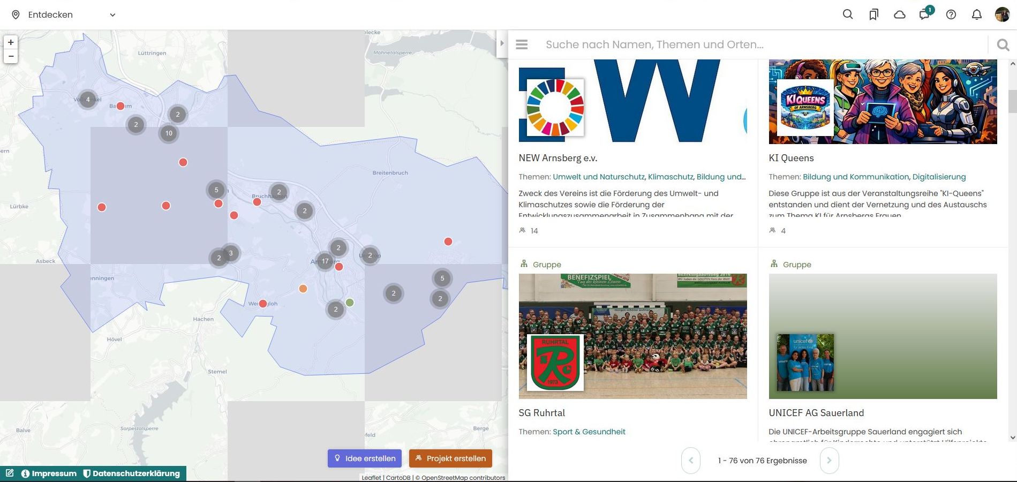Click the NEW Arnsberg logo avatar
This screenshot has height=482, width=1017.
(x=555, y=108)
